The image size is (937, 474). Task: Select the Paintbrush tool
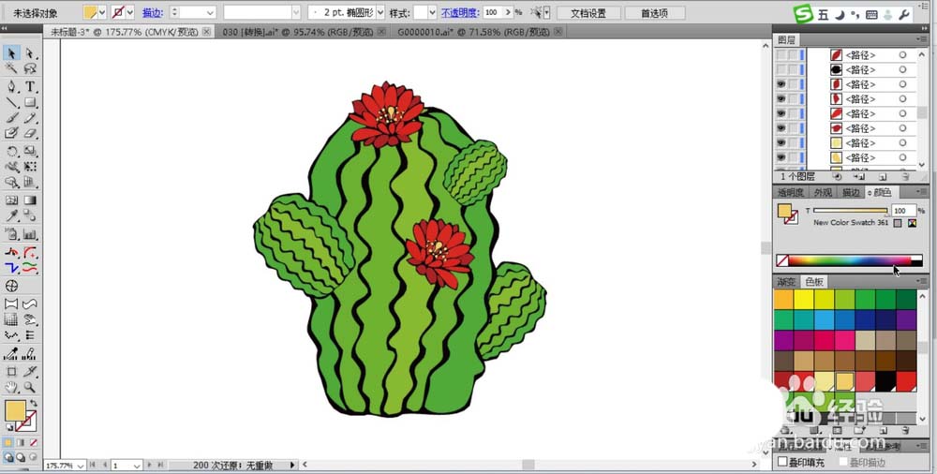pos(11,118)
